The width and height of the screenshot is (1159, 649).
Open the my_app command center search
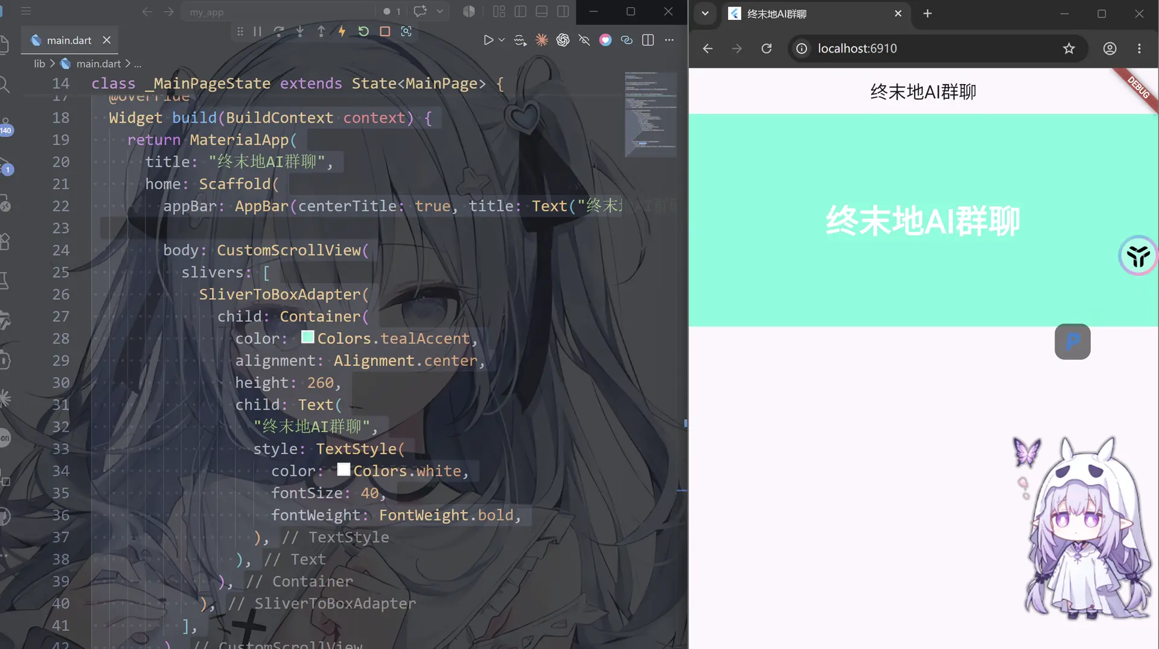(x=278, y=11)
